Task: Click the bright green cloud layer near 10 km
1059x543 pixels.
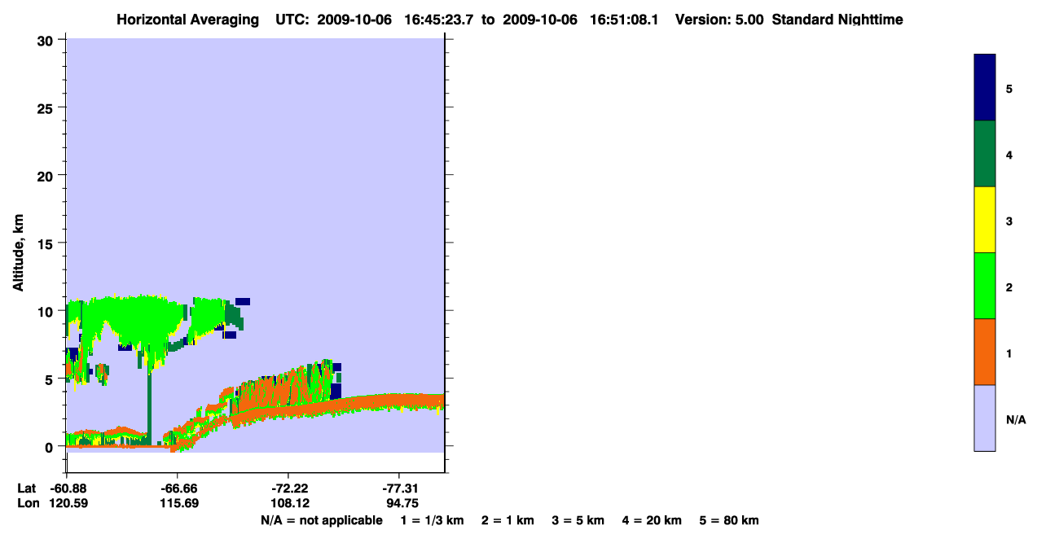Action: click(134, 317)
